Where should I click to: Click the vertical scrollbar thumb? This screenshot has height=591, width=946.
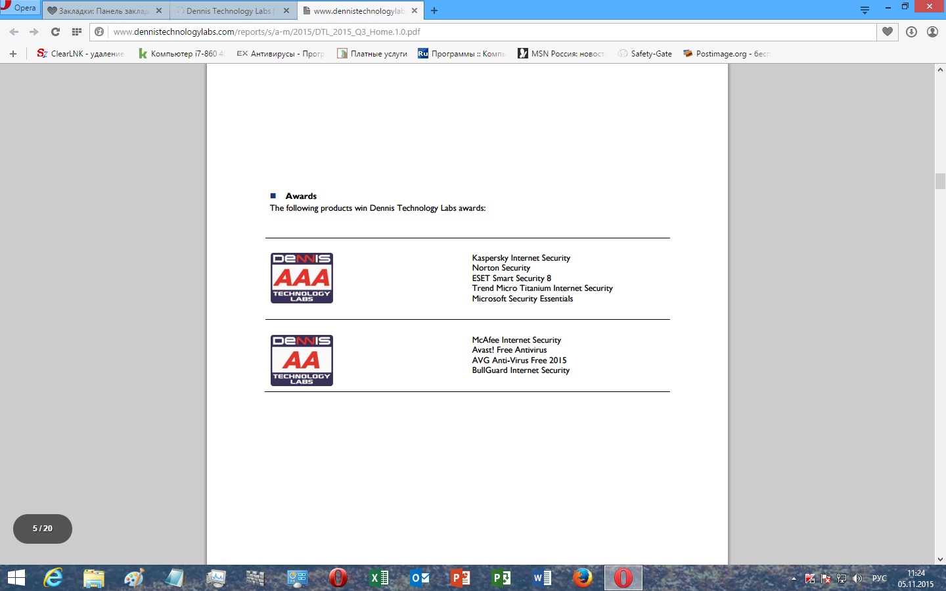point(940,181)
